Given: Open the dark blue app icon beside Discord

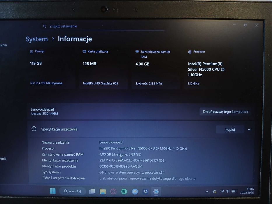Looking at the screenshot, I should tap(145, 192).
